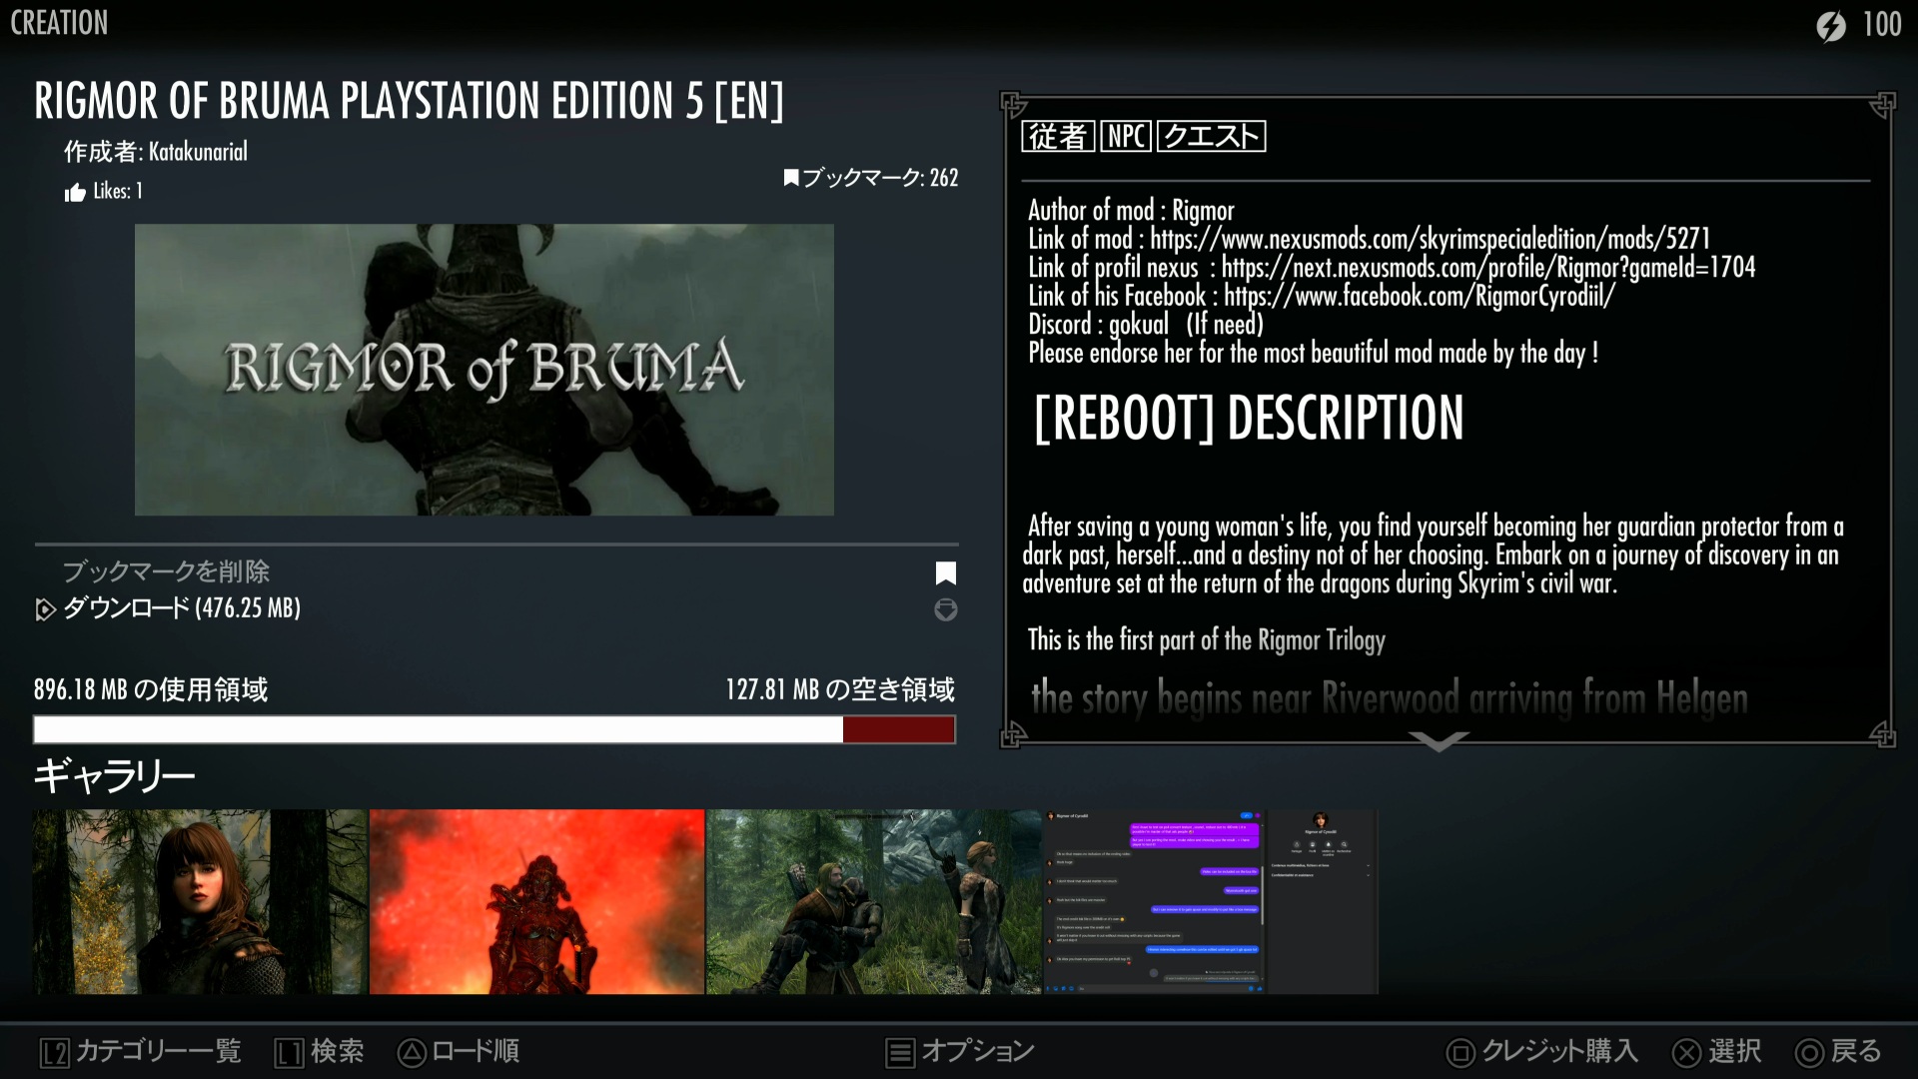Image resolution: width=1918 pixels, height=1079 pixels.
Task: Click the mod title RIGMOR OF BRUMA PLAYSTATION EDITION 5
Action: tap(410, 101)
